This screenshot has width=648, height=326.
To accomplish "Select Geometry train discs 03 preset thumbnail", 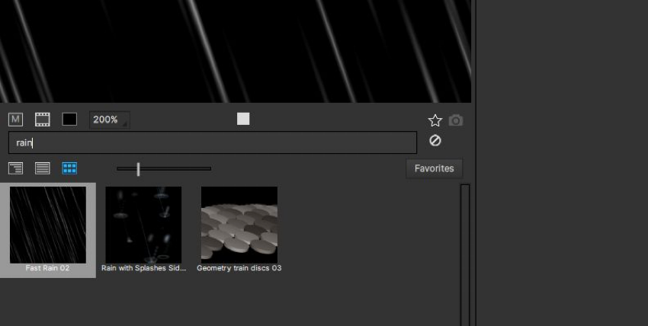I will (239, 225).
